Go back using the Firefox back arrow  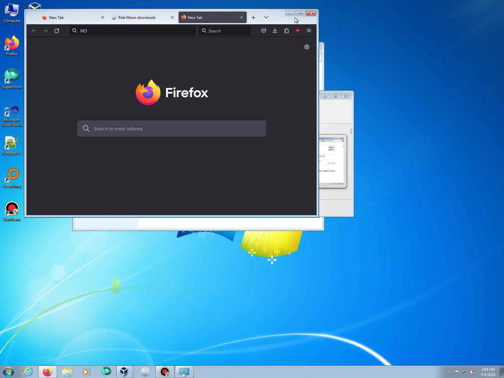click(34, 31)
